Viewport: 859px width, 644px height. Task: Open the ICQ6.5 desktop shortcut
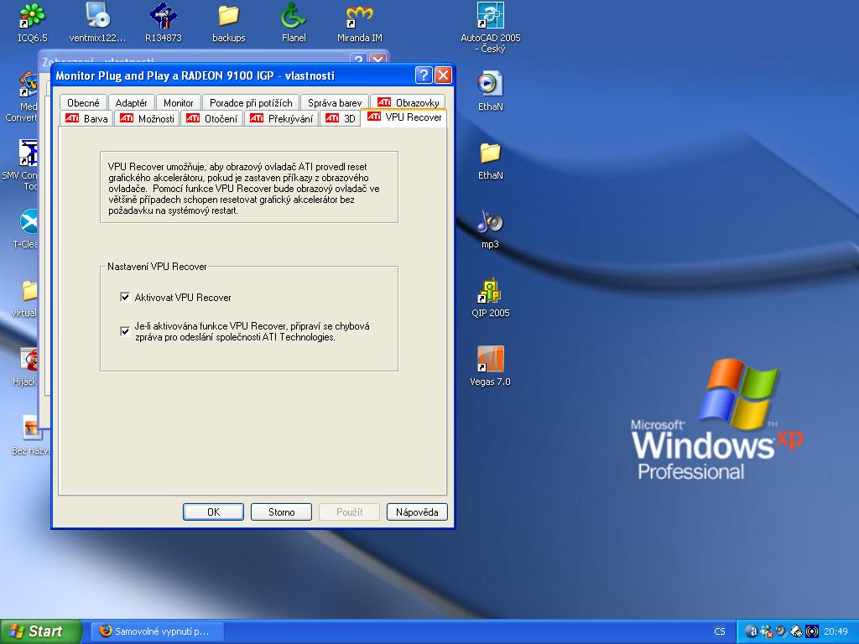tap(32, 22)
